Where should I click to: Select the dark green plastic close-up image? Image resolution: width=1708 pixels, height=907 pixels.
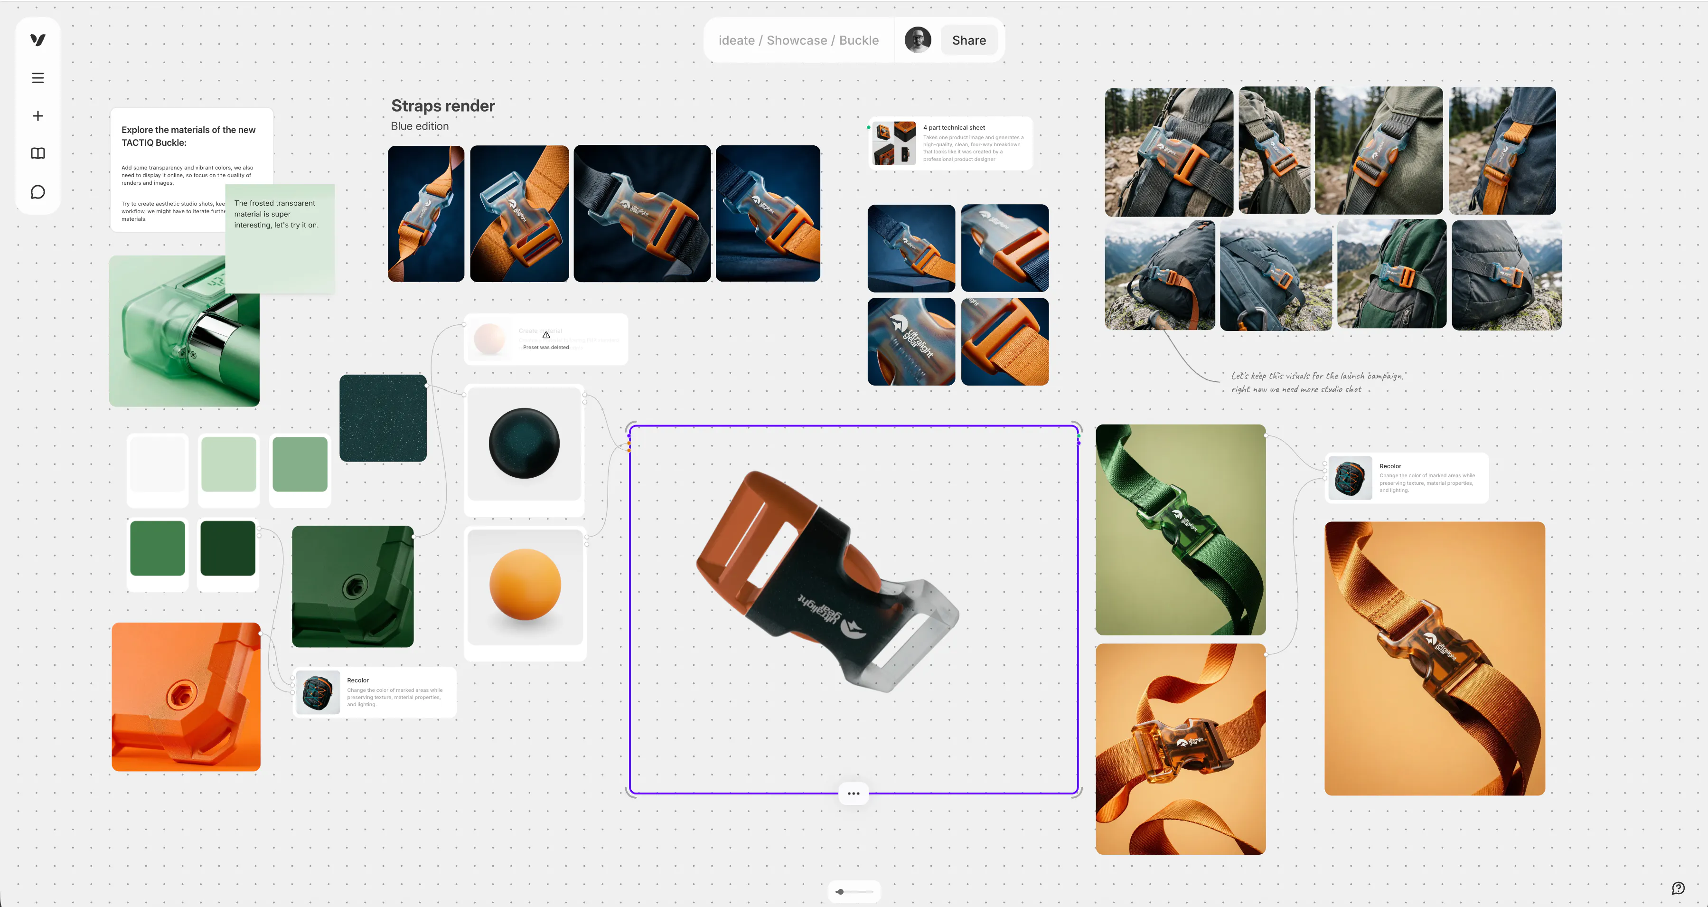353,586
